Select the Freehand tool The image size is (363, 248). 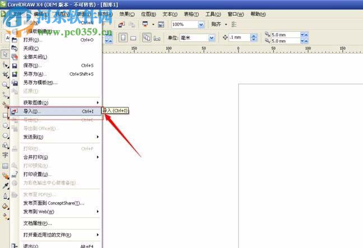[5, 95]
